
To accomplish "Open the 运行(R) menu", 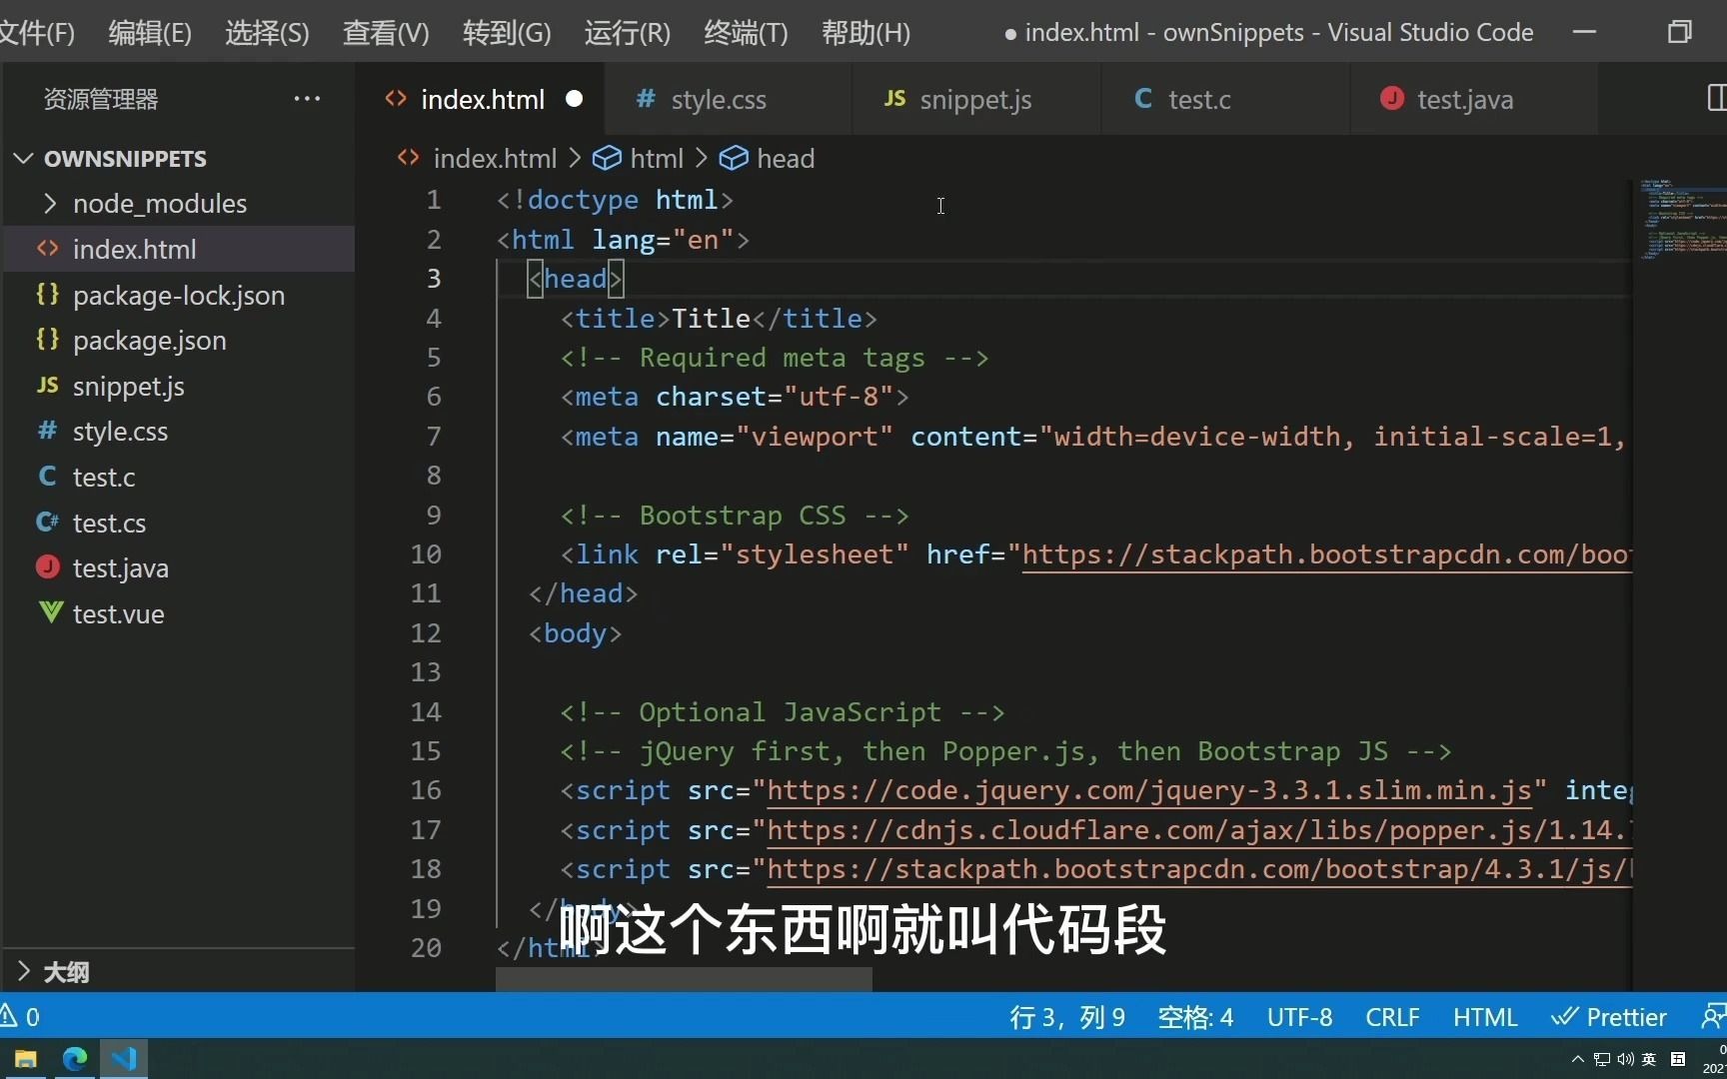I will click(x=627, y=32).
